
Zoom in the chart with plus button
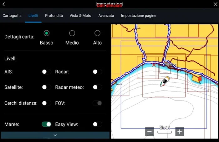[x=180, y=131]
